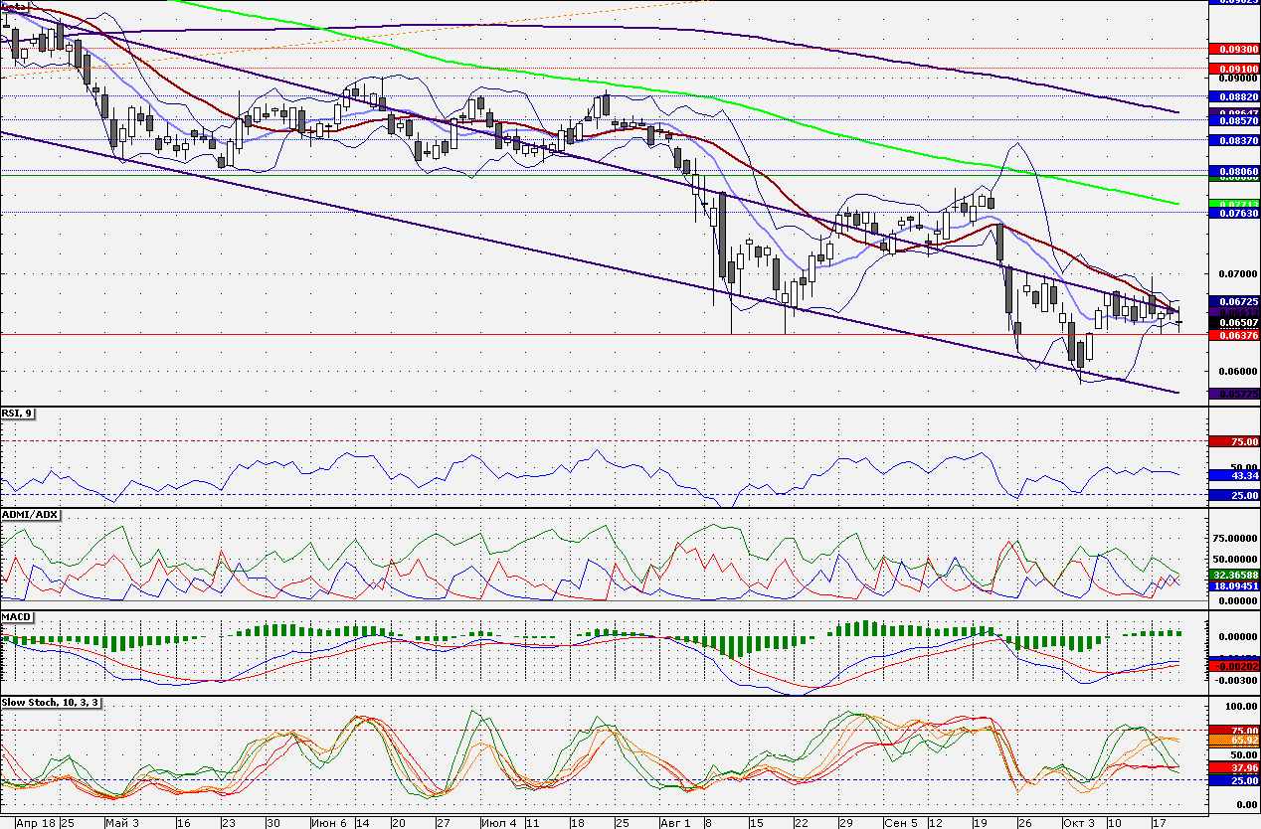Screen dimensions: 1261x829
Task: Click the Июн 6 date marker
Action: coord(328,823)
